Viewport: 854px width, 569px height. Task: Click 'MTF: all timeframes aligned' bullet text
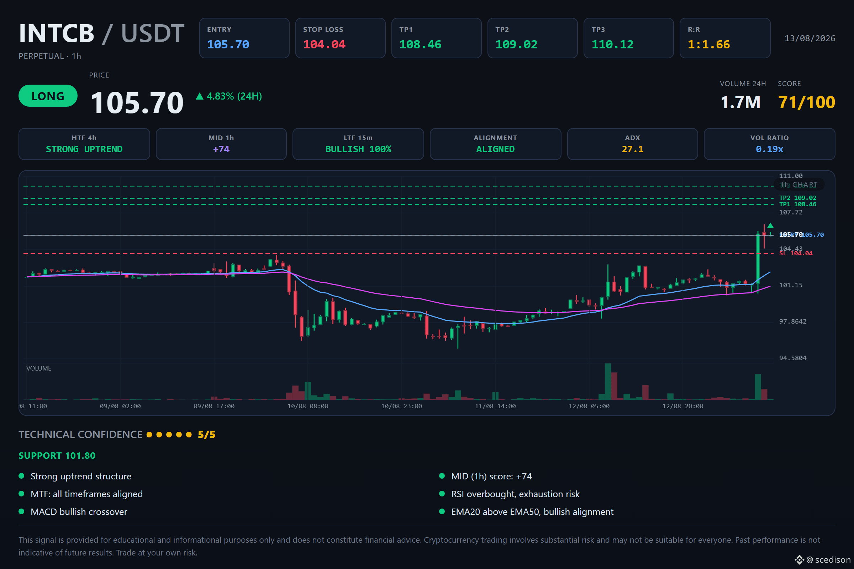coord(87,494)
